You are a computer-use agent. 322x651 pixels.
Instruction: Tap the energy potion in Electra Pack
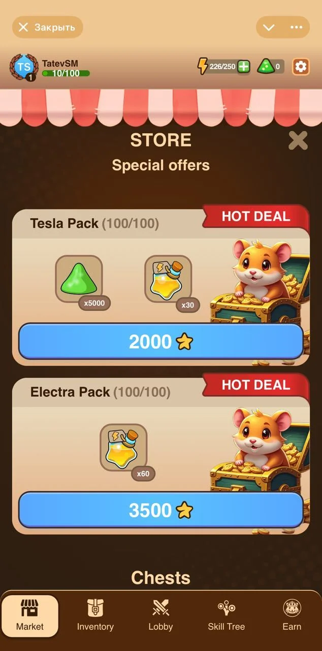(x=123, y=448)
